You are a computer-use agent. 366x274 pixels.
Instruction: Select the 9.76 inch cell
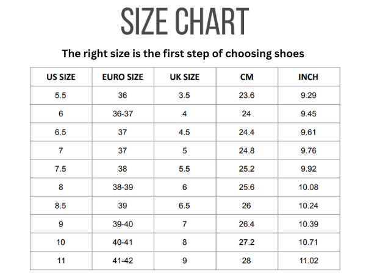coord(308,150)
